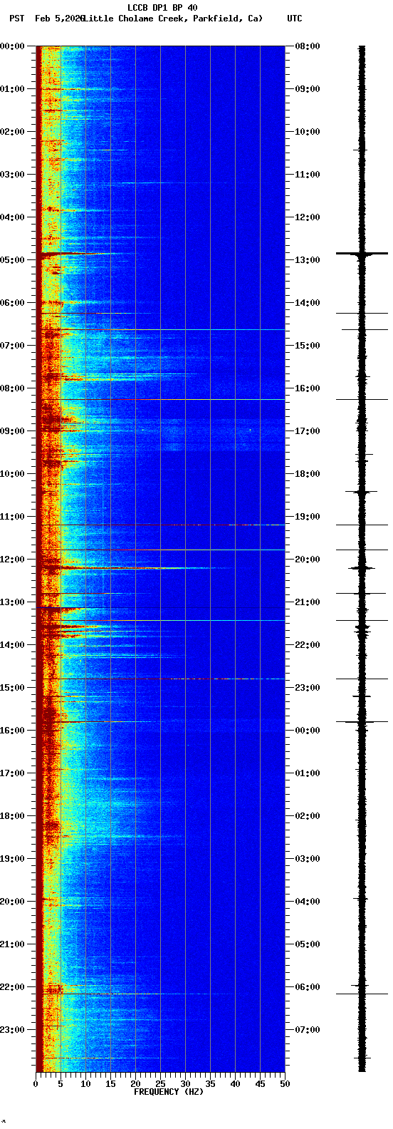This screenshot has height=1129, width=393.
Task: Click the 'UTC' timezone label
Action: click(x=295, y=18)
